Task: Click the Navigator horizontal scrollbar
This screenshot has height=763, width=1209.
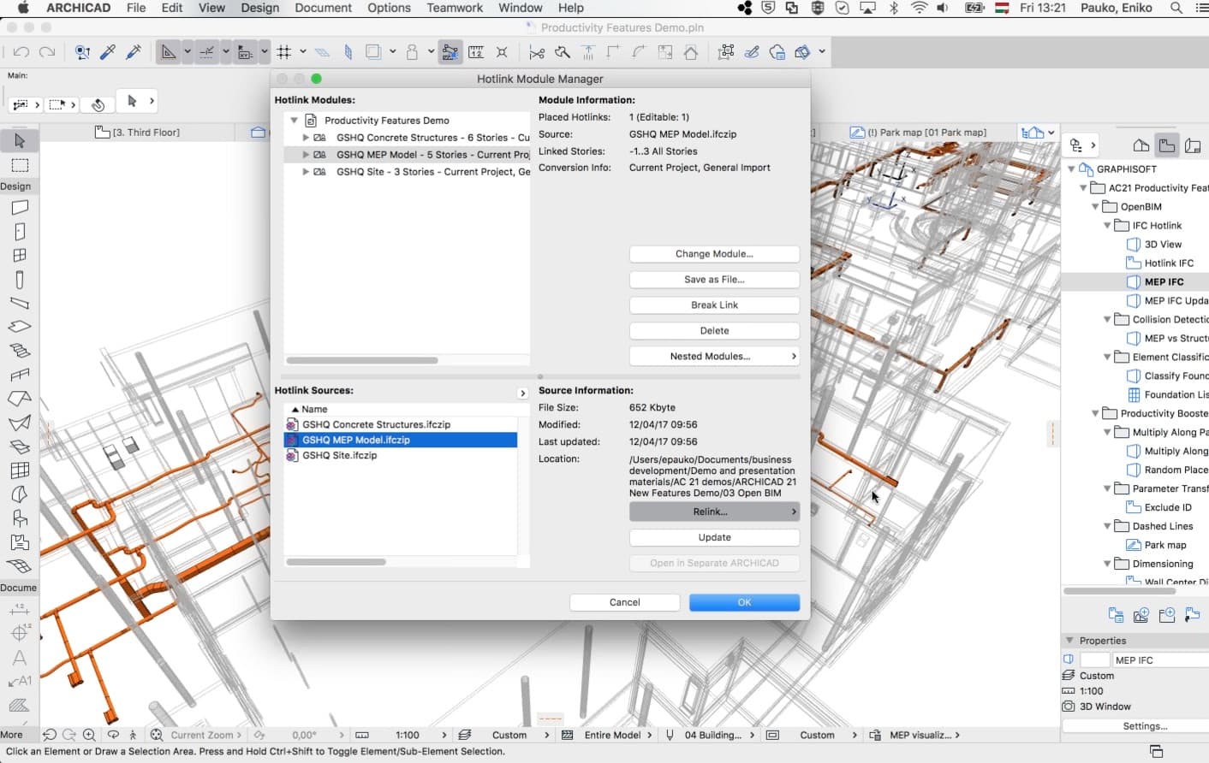Action: click(x=1120, y=591)
